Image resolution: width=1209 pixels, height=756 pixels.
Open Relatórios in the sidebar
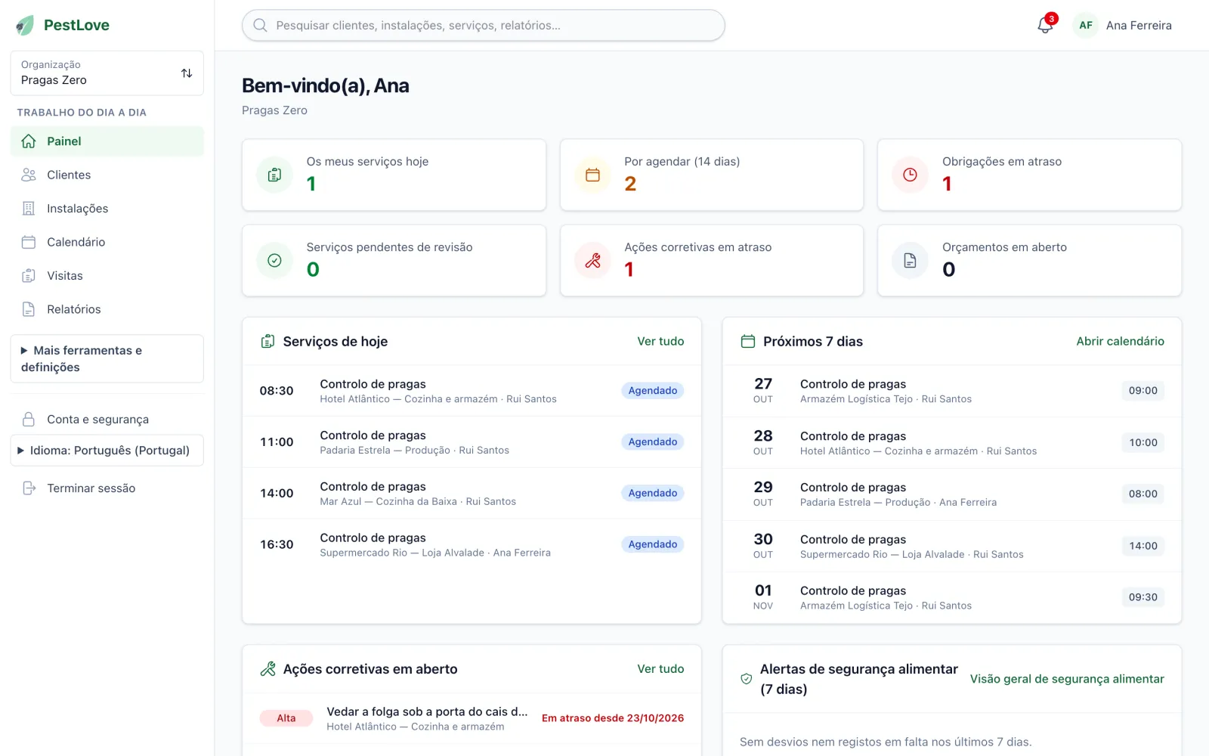(107, 309)
